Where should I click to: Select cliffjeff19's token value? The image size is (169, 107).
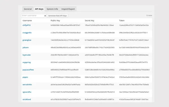pyautogui.click(x=134, y=25)
